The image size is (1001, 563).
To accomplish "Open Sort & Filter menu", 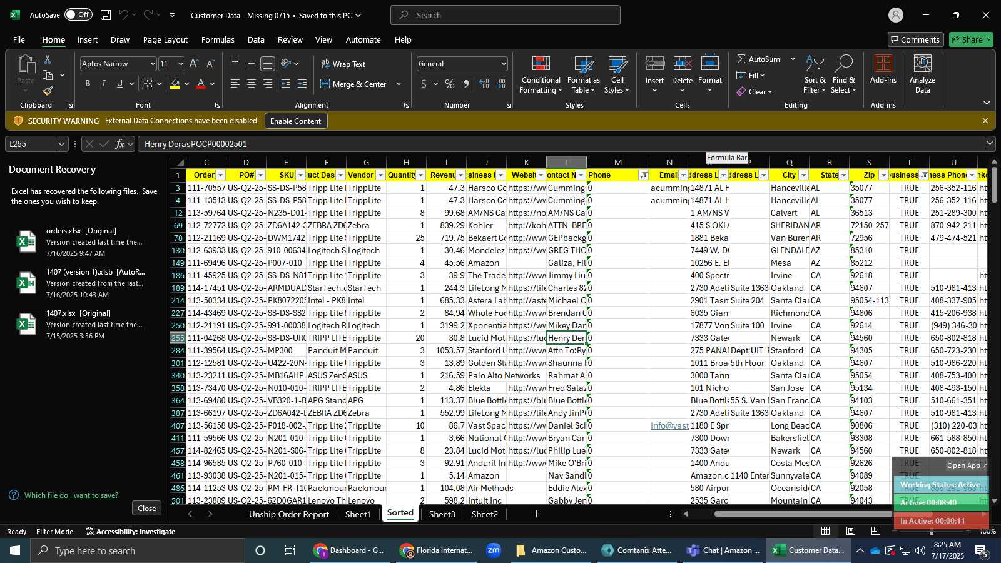I will tap(815, 75).
